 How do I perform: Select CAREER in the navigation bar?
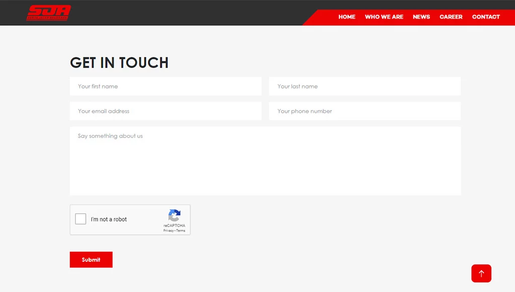pyautogui.click(x=451, y=17)
